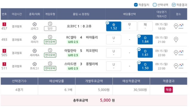Viewport: 190px width, 112px height.
Task: Enable the 선택내역 checkbox
Action: 155,5
